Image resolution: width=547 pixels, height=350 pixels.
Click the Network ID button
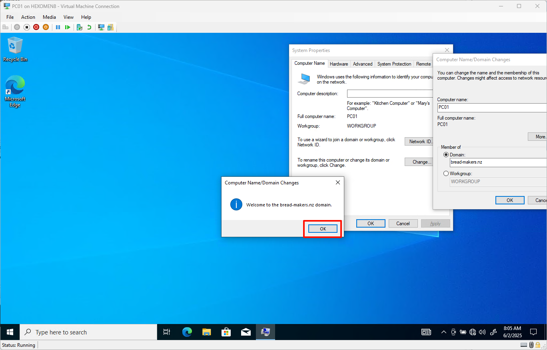[x=419, y=142]
